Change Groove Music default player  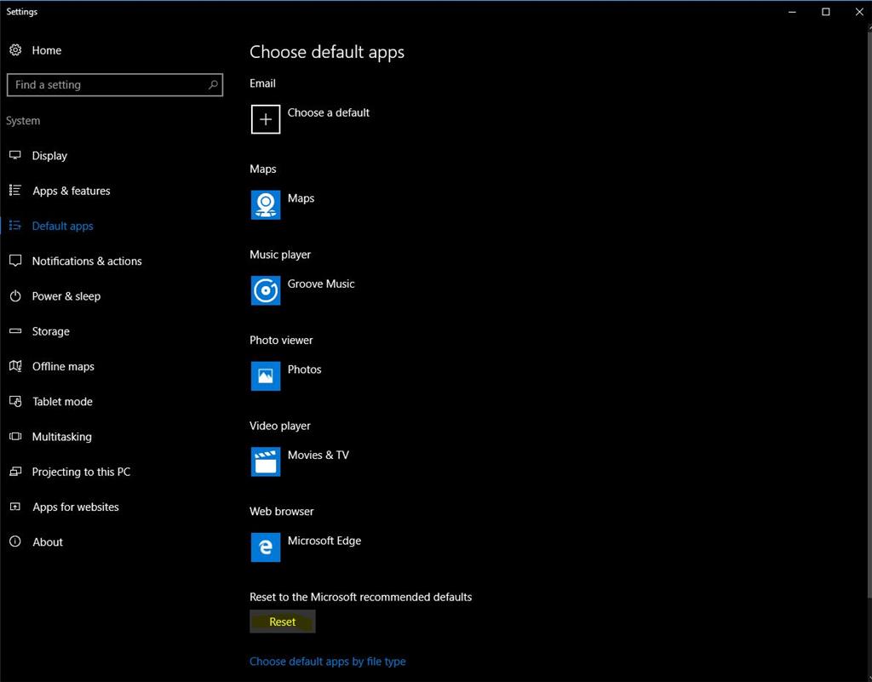(x=321, y=284)
